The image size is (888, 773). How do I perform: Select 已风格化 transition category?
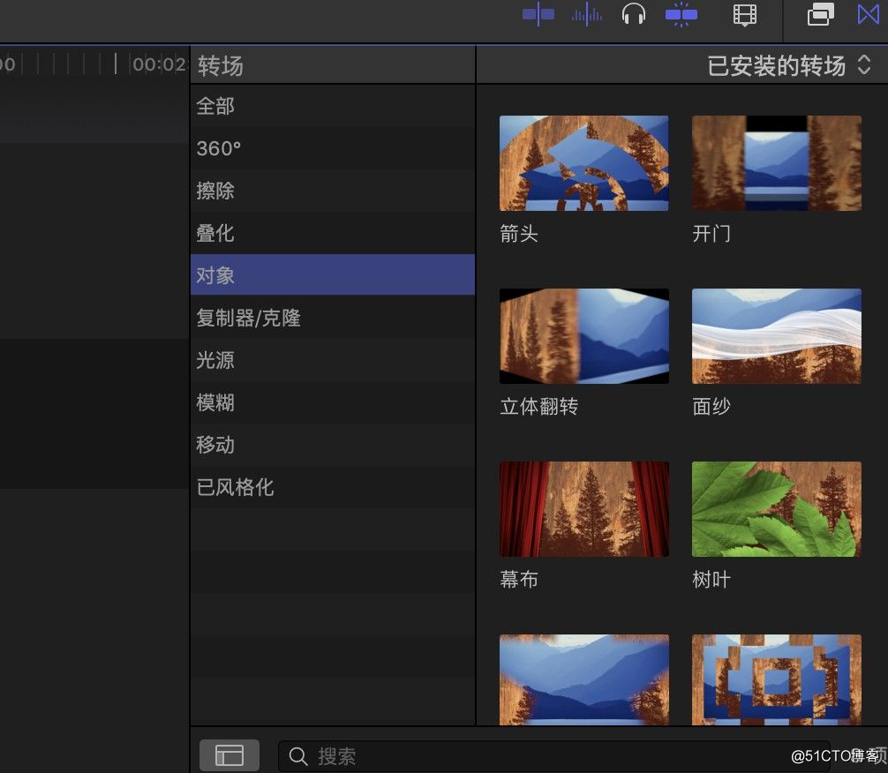pos(333,487)
